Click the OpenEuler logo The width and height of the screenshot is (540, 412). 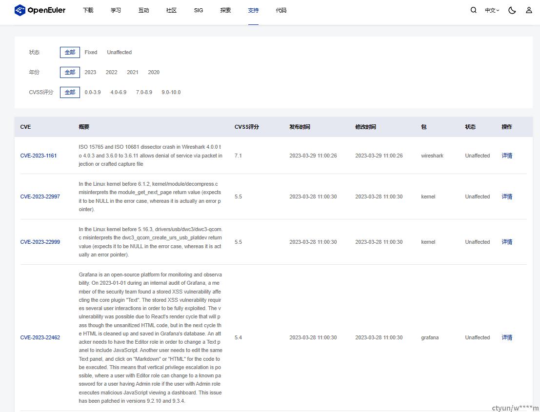click(x=40, y=10)
